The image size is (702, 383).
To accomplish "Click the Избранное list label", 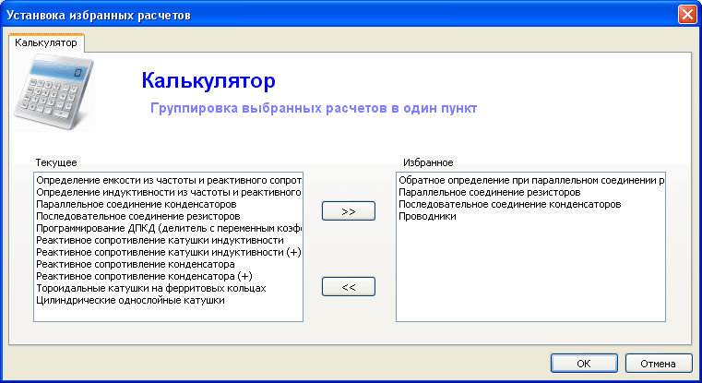I will tap(428, 162).
